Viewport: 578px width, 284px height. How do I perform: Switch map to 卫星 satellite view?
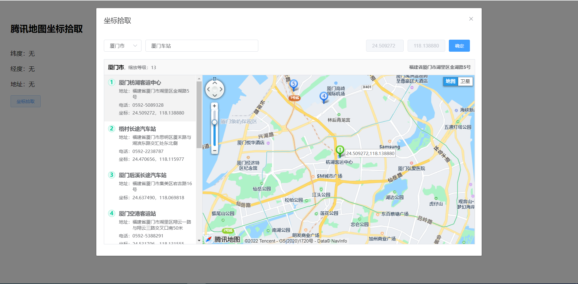point(465,81)
